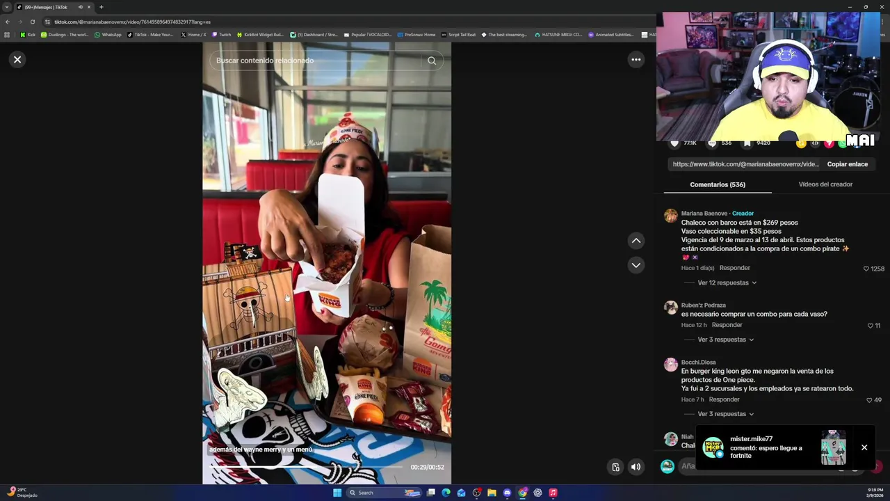This screenshot has width=890, height=501.
Task: Open Discord from taskbar
Action: click(507, 493)
